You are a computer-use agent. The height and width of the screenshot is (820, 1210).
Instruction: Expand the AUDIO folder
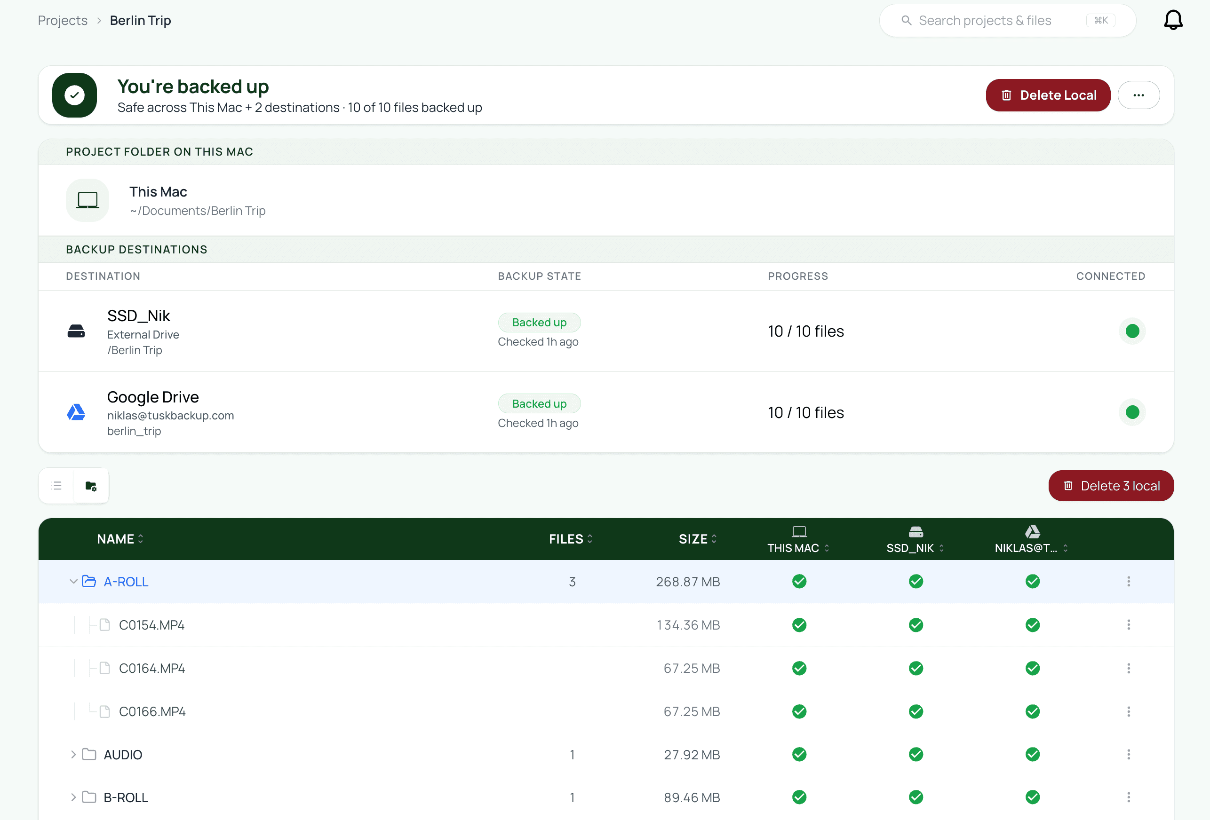point(73,755)
